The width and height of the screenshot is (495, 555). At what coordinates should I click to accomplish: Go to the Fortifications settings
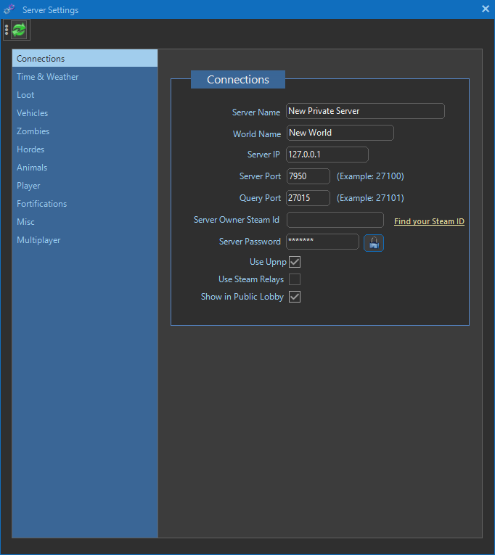click(42, 204)
